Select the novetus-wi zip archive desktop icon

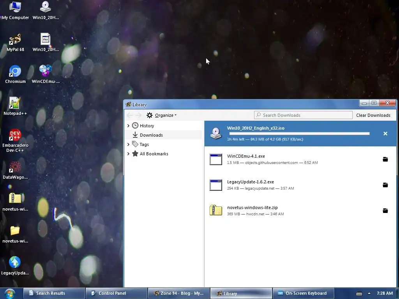click(x=15, y=202)
